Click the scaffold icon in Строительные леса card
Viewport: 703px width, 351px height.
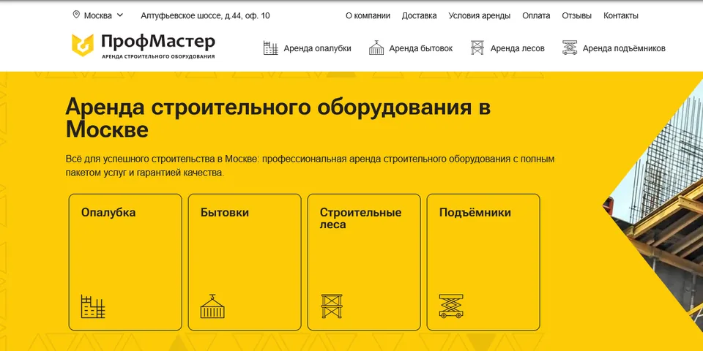coord(332,306)
